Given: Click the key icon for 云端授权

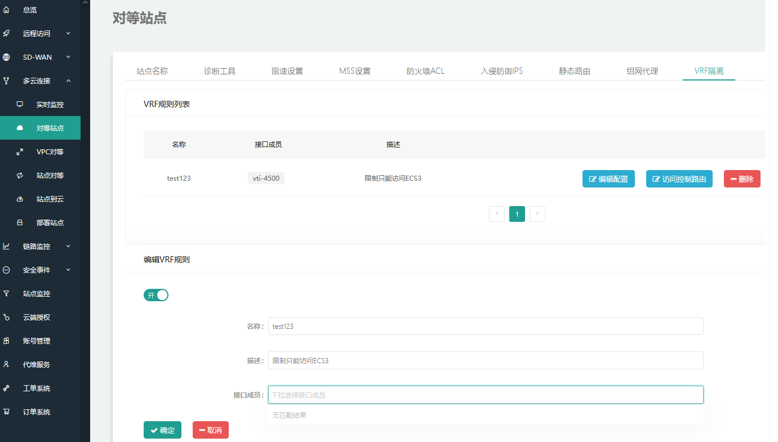Looking at the screenshot, I should 6,317.
